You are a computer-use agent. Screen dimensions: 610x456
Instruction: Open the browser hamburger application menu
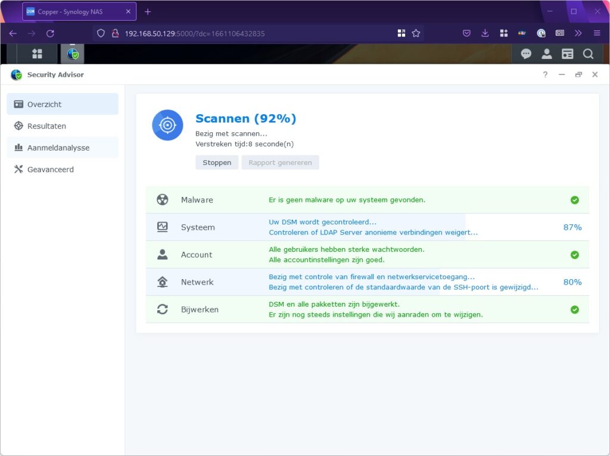pos(597,33)
